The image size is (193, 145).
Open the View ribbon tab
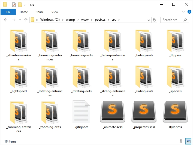(x=55, y=12)
